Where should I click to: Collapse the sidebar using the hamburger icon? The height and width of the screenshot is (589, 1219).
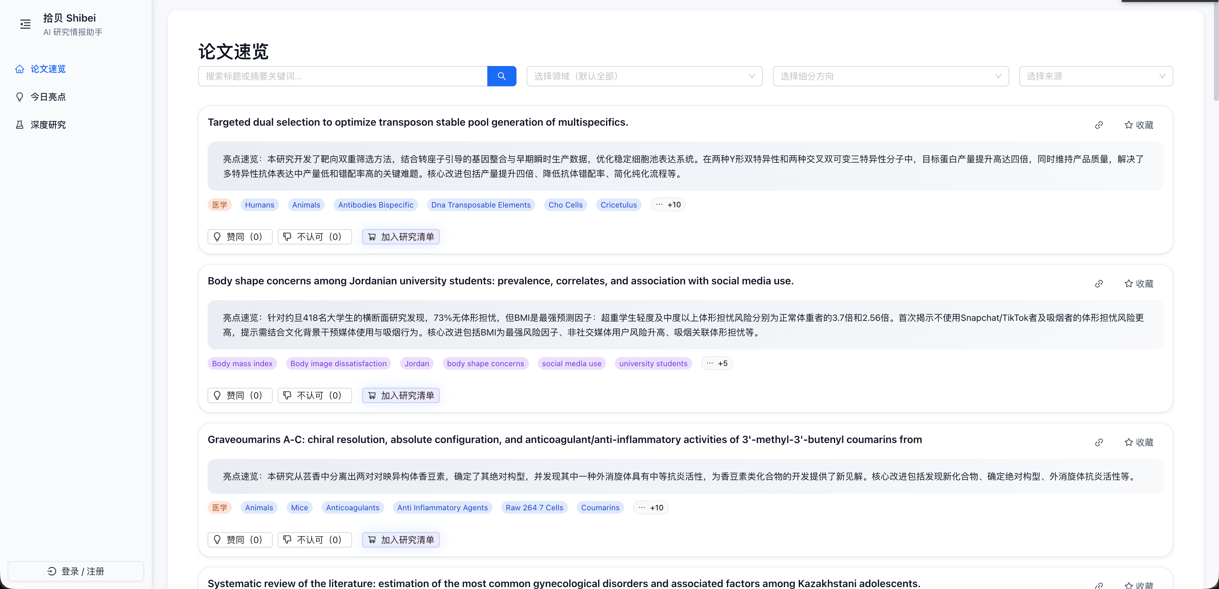[x=25, y=24]
